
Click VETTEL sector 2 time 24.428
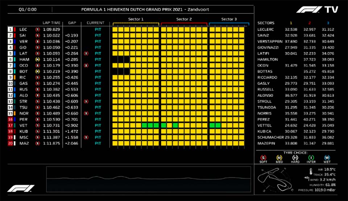click(309, 125)
